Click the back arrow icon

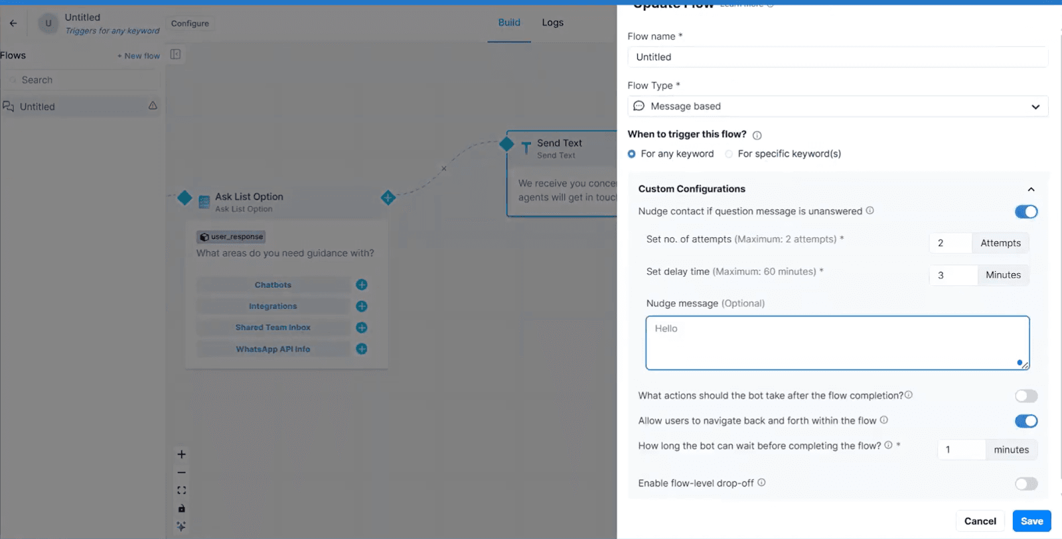point(13,23)
